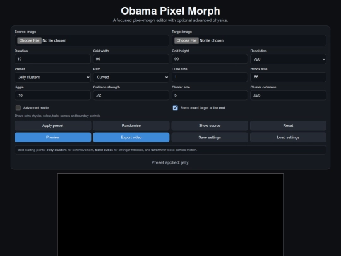Click the Apply preset button
This screenshot has width=341, height=256.
53,126
